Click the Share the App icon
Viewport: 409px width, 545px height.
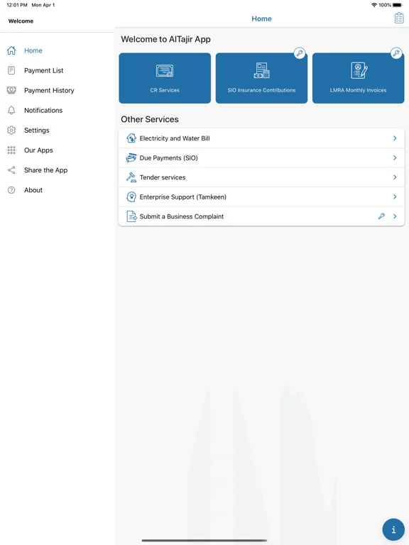[11, 170]
